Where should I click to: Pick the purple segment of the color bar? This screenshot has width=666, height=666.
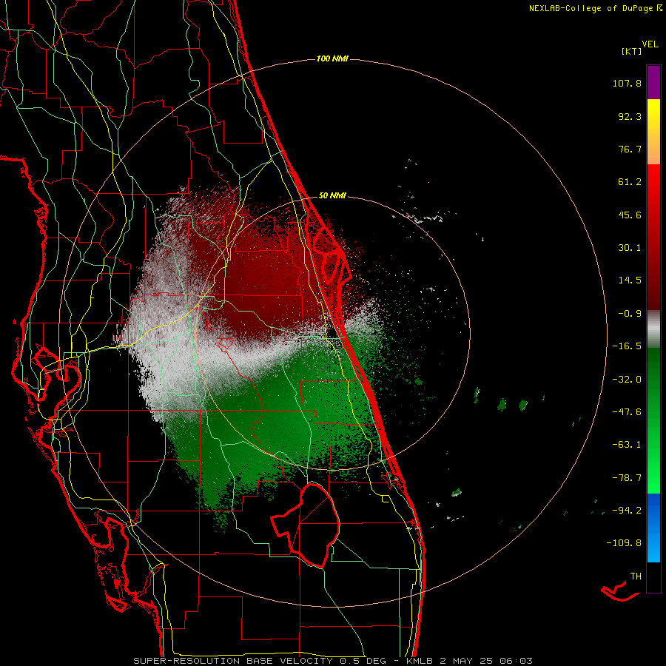click(x=653, y=82)
